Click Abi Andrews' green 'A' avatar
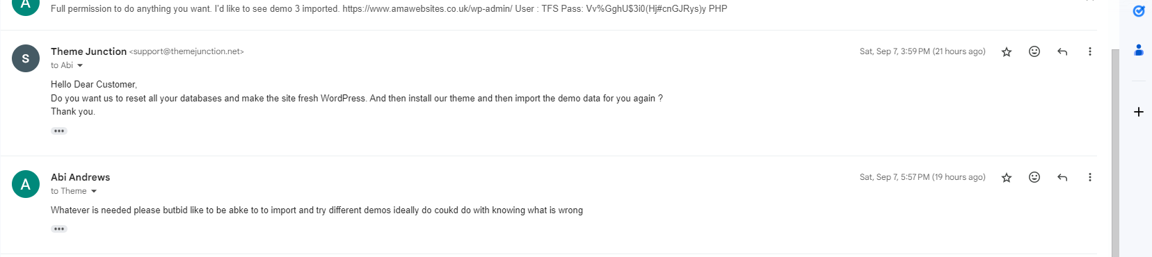Viewport: 1152px width, 257px height. [26, 184]
